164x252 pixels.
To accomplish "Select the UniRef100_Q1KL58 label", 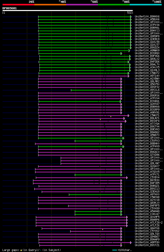I will point(147,42).
